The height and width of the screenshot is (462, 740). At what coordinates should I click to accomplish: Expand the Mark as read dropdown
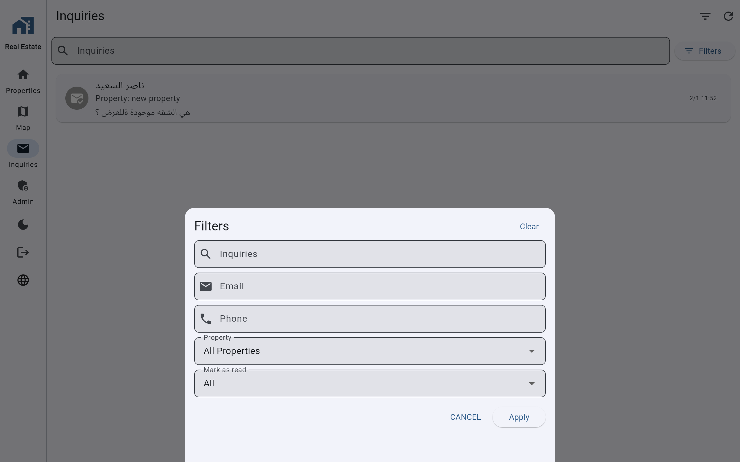click(x=369, y=383)
